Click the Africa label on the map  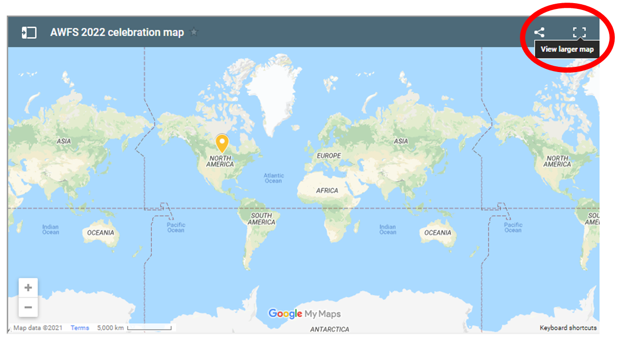pyautogui.click(x=327, y=190)
